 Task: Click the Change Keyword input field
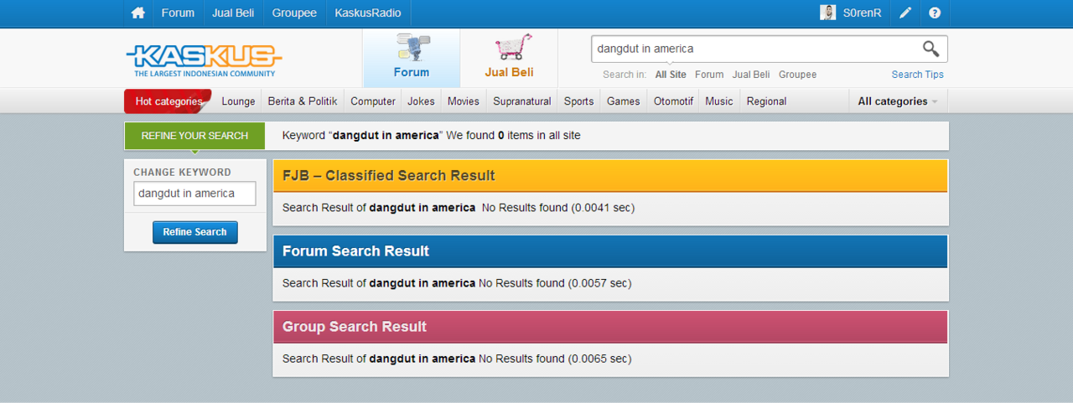click(194, 194)
